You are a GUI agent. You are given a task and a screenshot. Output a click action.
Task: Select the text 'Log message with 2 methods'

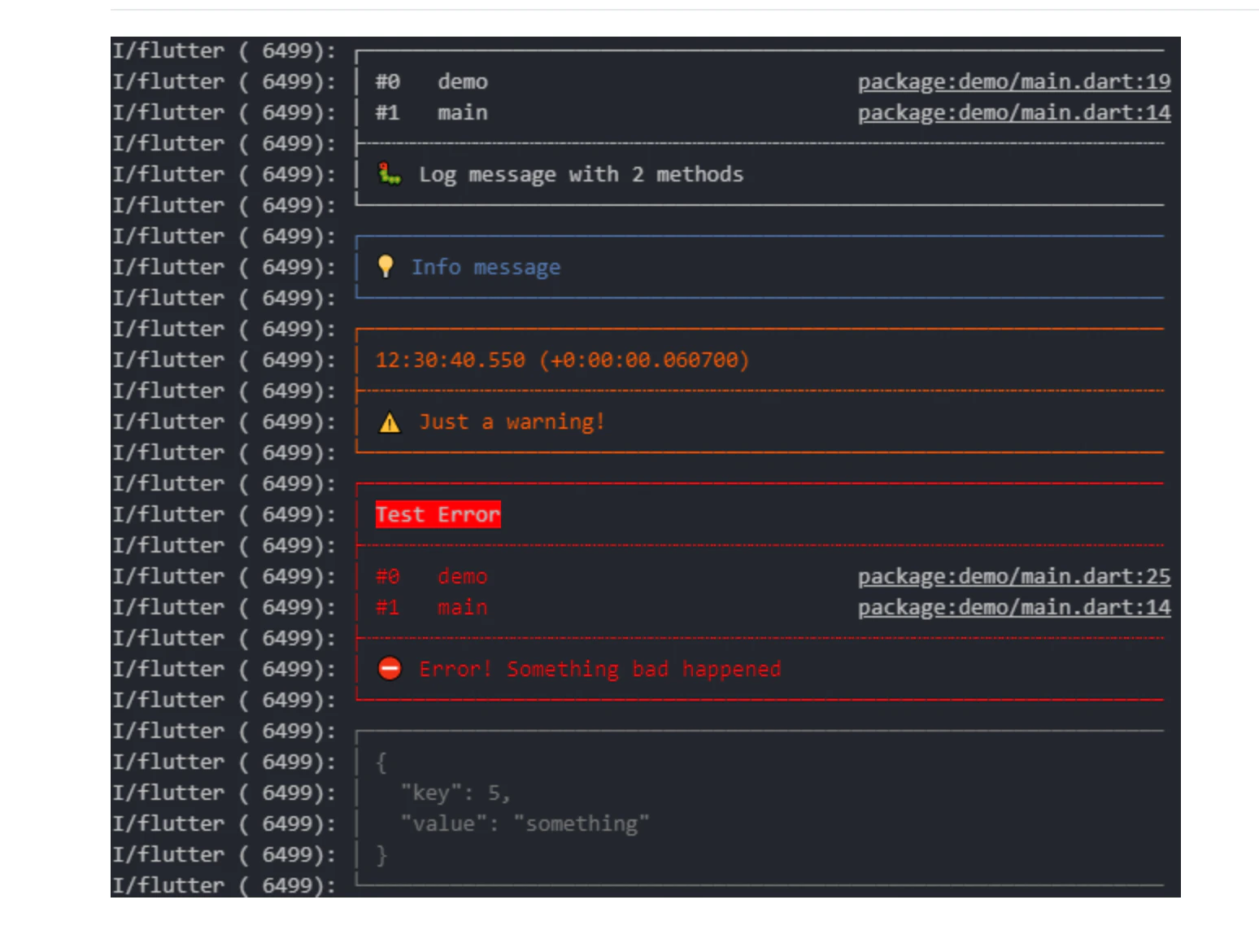[x=581, y=175]
